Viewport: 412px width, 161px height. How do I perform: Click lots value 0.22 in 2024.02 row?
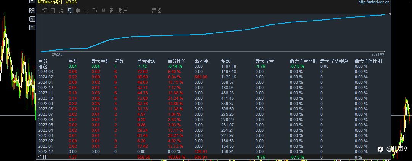[x=73, y=77]
